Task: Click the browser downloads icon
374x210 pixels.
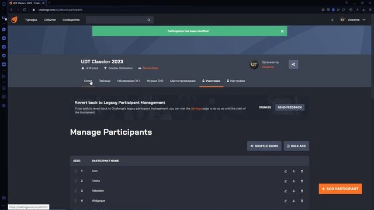Action: (363, 10)
